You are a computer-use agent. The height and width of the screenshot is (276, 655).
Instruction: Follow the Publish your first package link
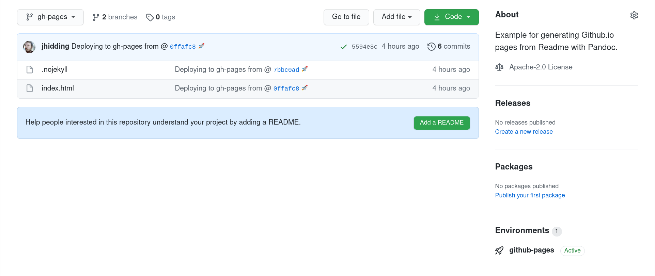(530, 195)
